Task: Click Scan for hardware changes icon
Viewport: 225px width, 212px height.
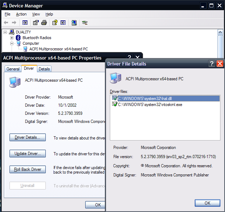Action: (x=74, y=23)
